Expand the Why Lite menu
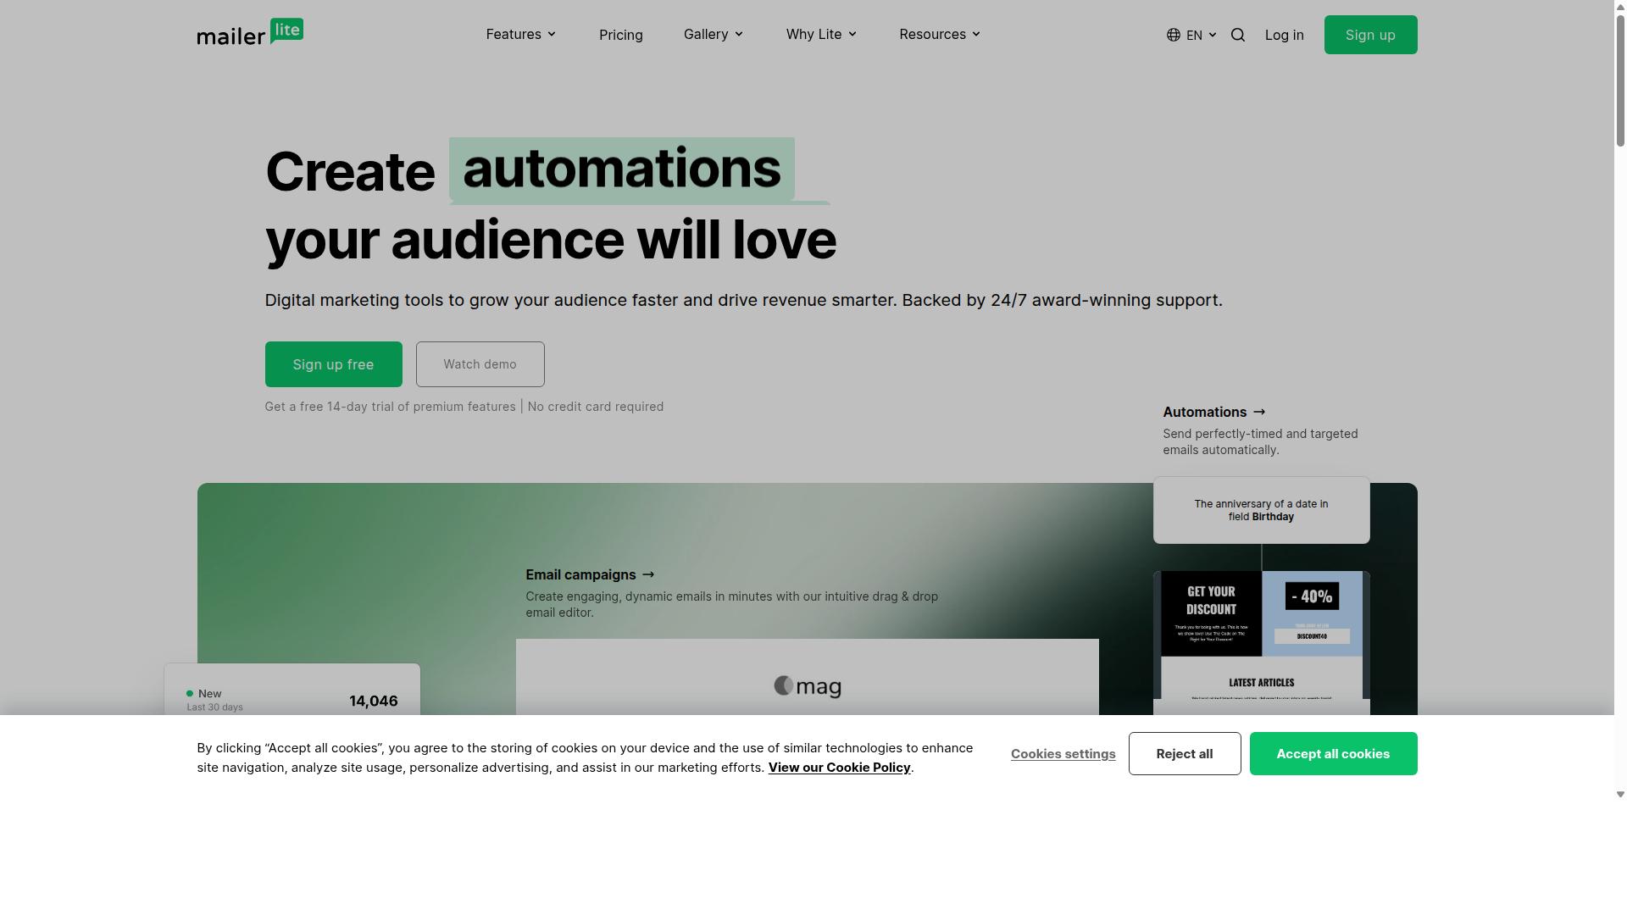Viewport: 1627px width, 915px height. click(821, 35)
